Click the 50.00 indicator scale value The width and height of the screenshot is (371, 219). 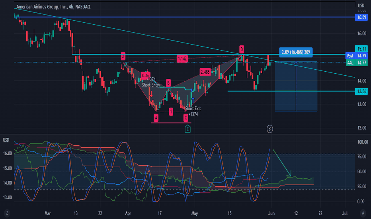(363, 171)
